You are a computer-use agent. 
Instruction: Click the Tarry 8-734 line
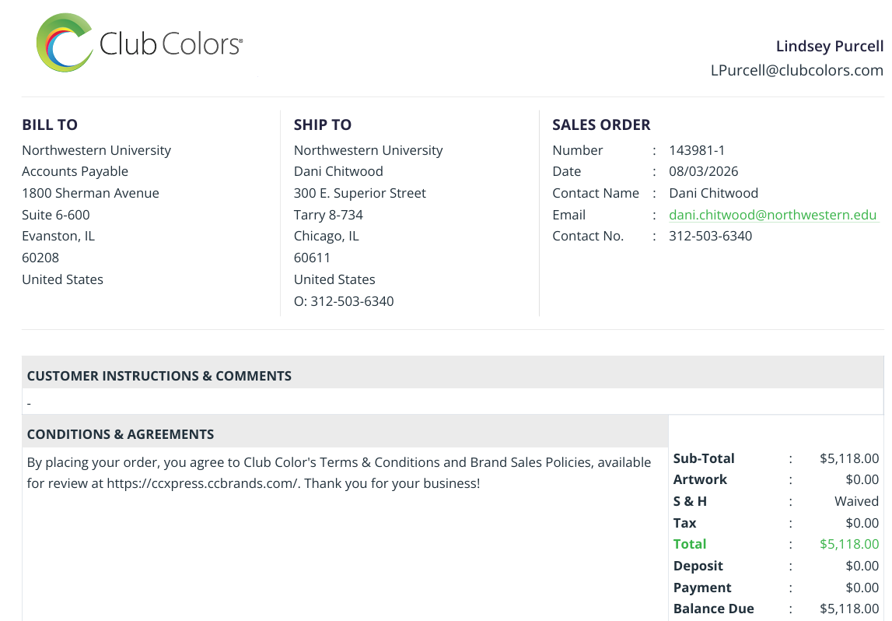point(328,215)
